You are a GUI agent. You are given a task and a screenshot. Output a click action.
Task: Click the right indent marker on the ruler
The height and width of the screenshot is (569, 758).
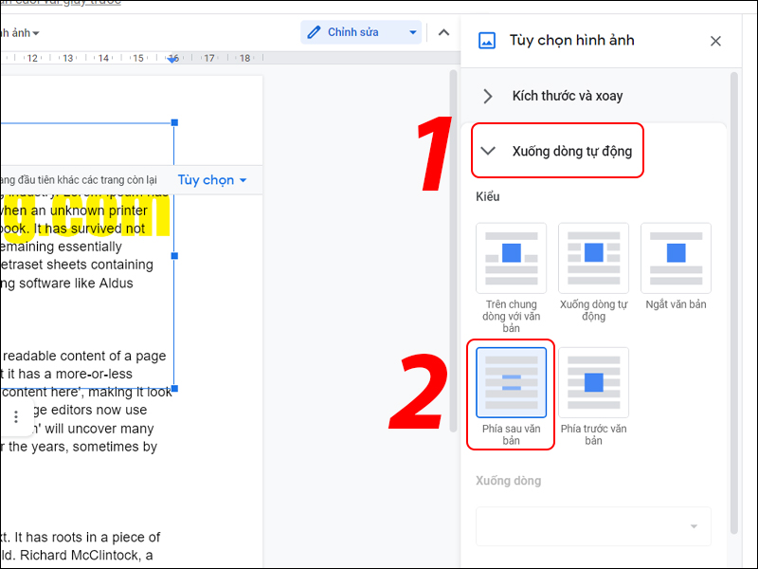point(172,59)
